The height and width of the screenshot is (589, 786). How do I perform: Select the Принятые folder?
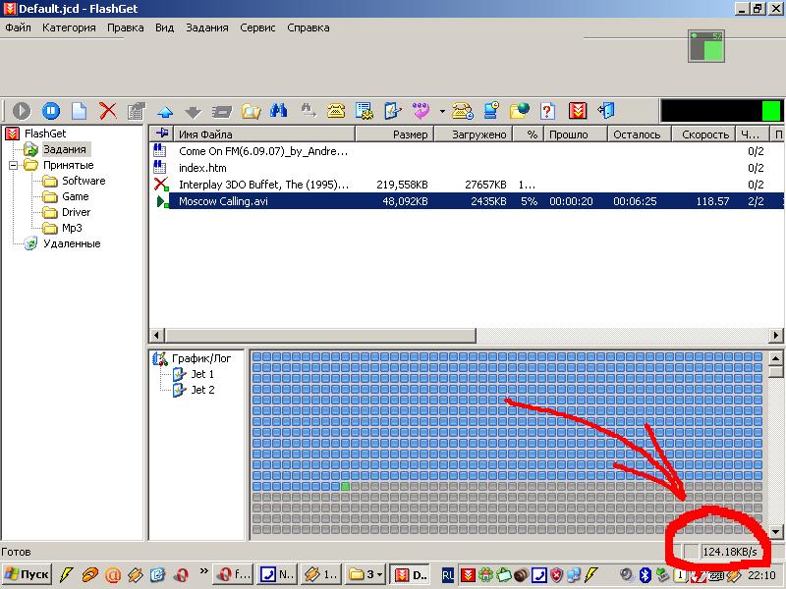point(68,165)
